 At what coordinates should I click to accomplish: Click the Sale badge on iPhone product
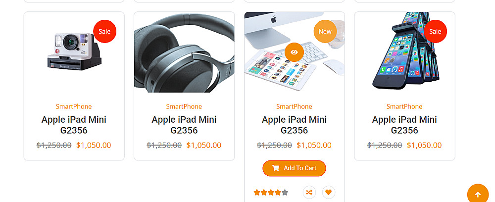tap(435, 31)
